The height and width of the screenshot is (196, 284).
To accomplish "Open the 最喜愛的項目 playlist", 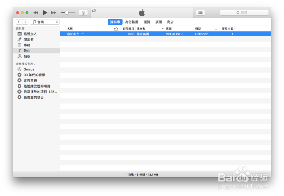I will (x=37, y=97).
